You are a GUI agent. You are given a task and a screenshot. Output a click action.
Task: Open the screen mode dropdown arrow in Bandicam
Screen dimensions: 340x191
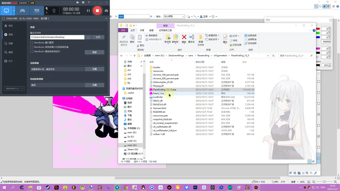[x=14, y=11]
